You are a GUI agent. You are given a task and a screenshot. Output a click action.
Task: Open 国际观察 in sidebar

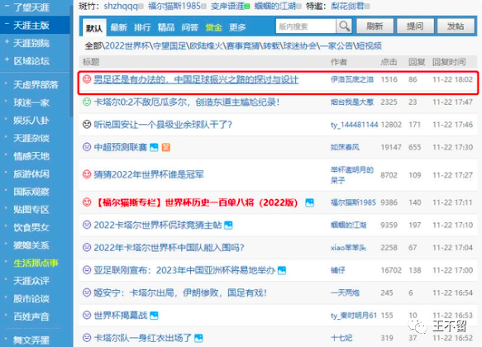pos(31,192)
